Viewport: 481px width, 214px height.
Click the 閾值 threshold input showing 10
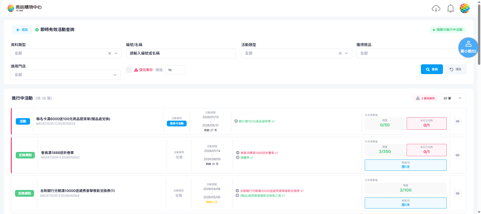click(175, 70)
